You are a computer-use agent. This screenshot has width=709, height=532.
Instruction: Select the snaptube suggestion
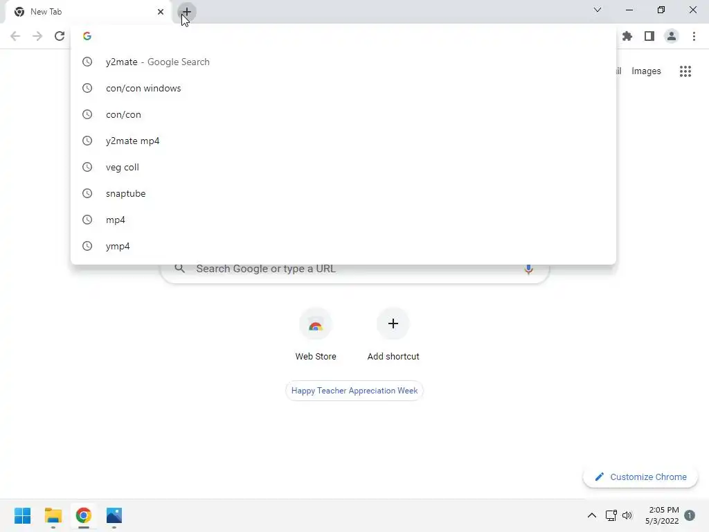(343, 193)
